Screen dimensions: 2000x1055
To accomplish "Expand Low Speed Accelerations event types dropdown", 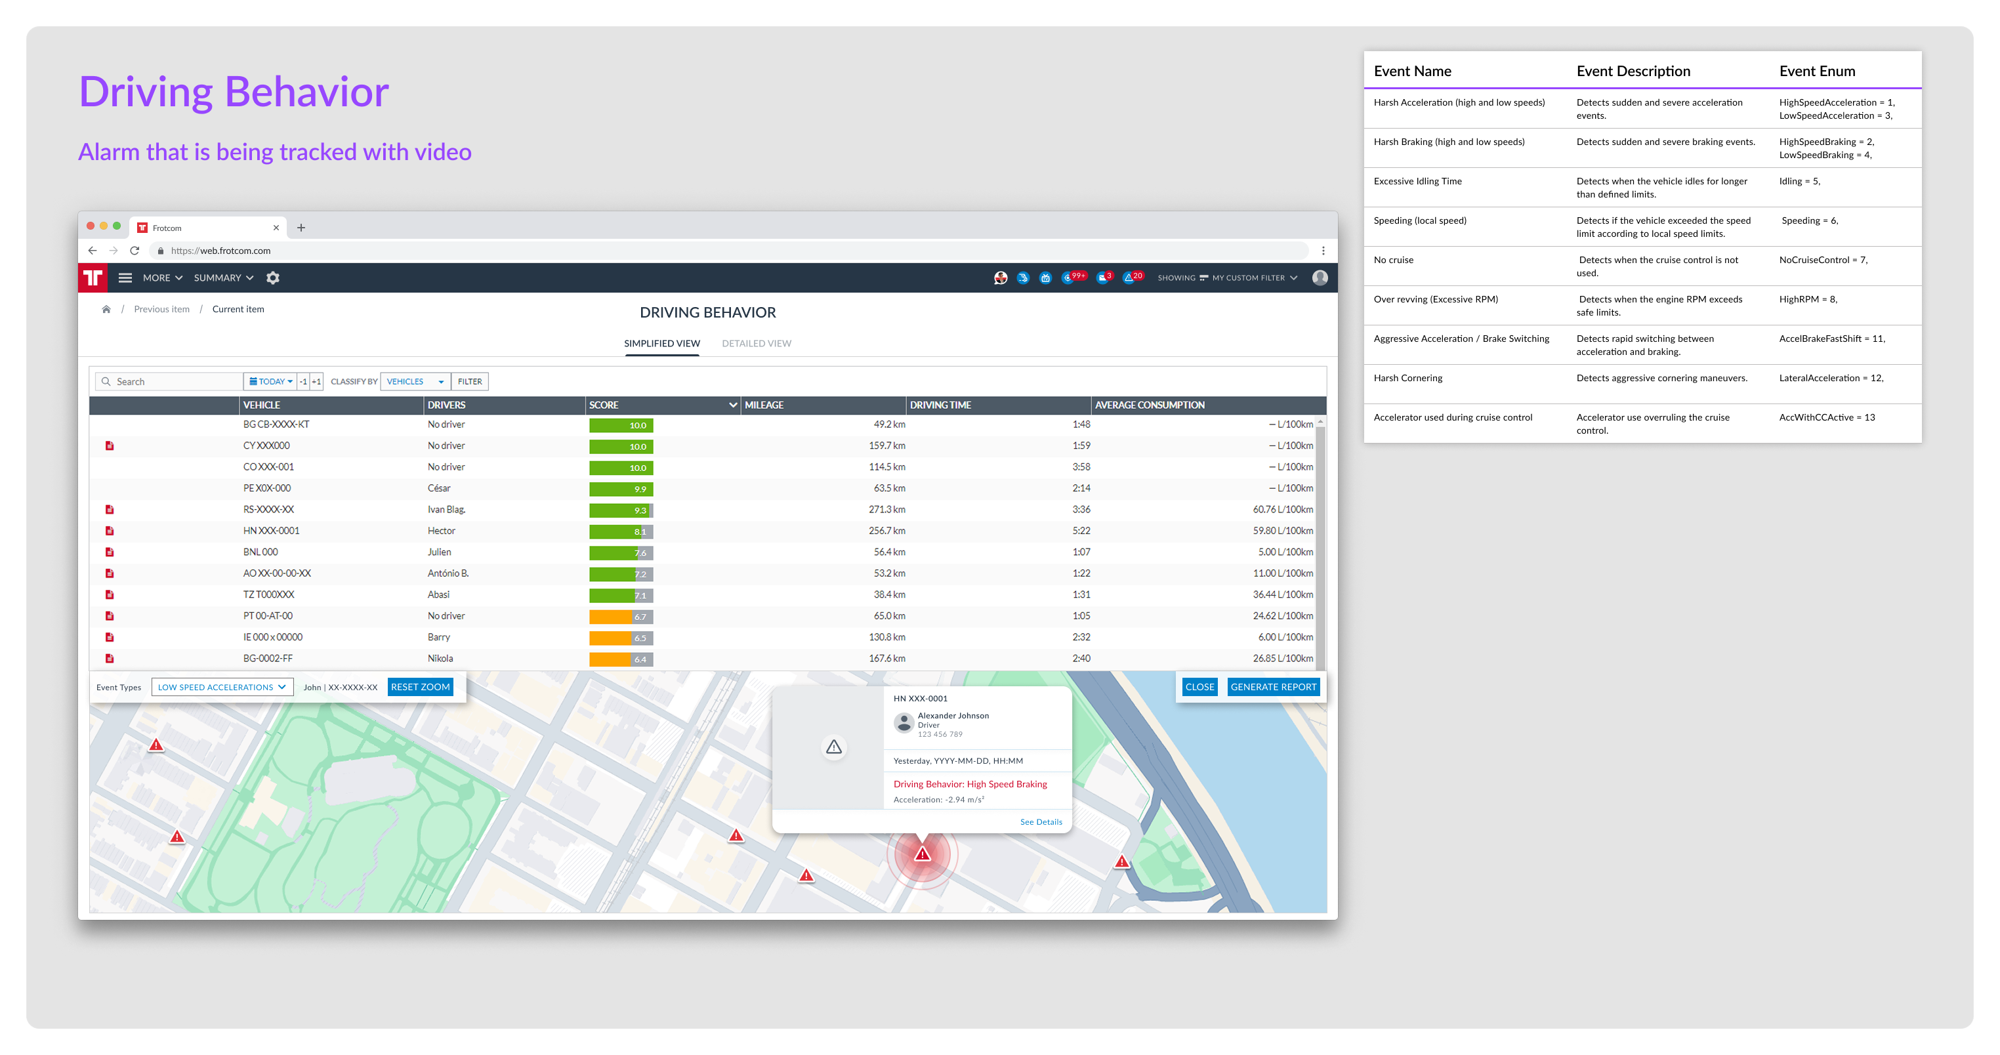I will tap(222, 687).
